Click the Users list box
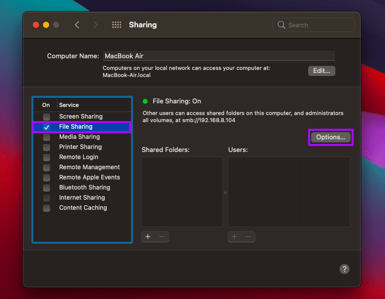Viewport: 385px width, 299px height. (x=289, y=192)
